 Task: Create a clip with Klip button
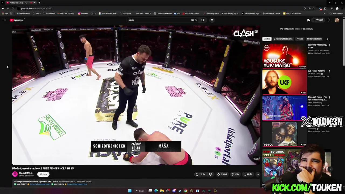(235, 174)
